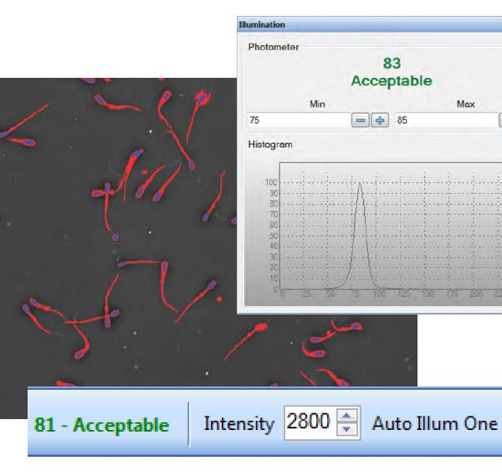502x476 pixels.
Task: Click the Min value field showing 75
Action: pyautogui.click(x=297, y=120)
